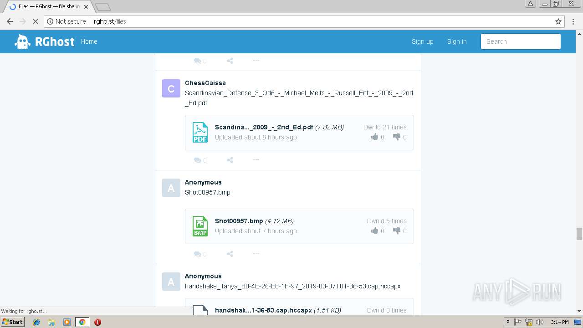Open more options for Scandinavian PDF post

coord(256,160)
